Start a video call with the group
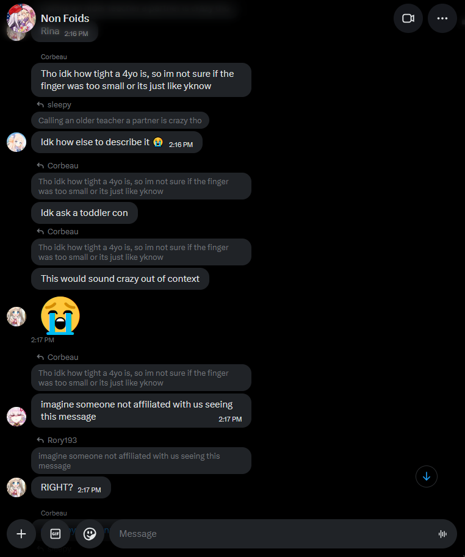 [408, 18]
